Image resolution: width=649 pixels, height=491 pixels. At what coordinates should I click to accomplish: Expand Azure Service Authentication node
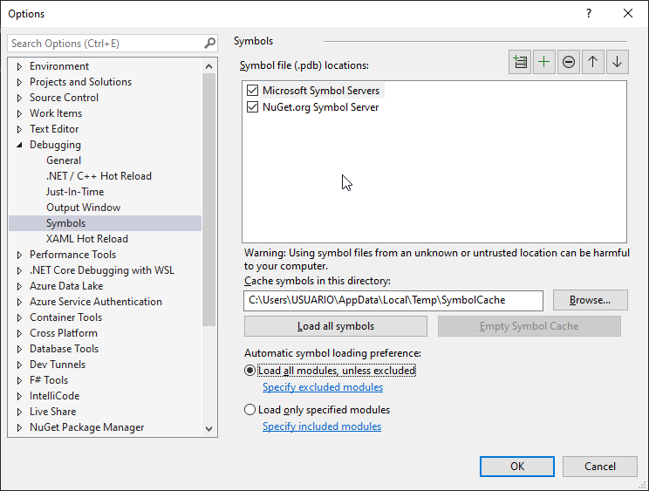(x=19, y=302)
